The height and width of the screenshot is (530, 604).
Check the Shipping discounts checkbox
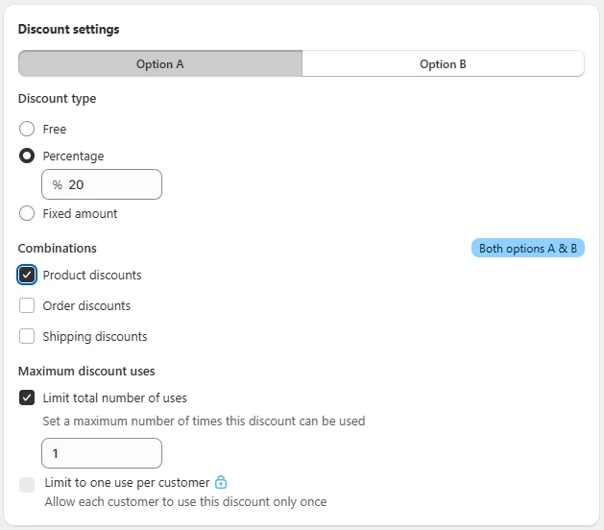(27, 336)
